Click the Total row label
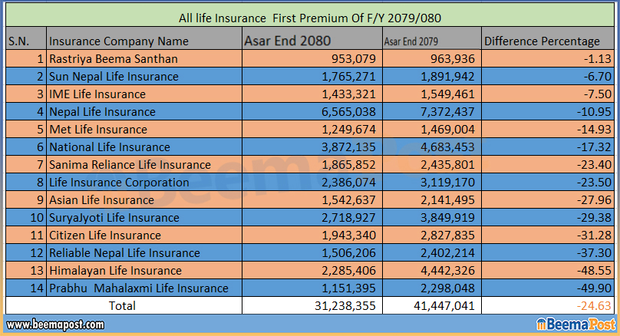620x336 pixels. (123, 306)
